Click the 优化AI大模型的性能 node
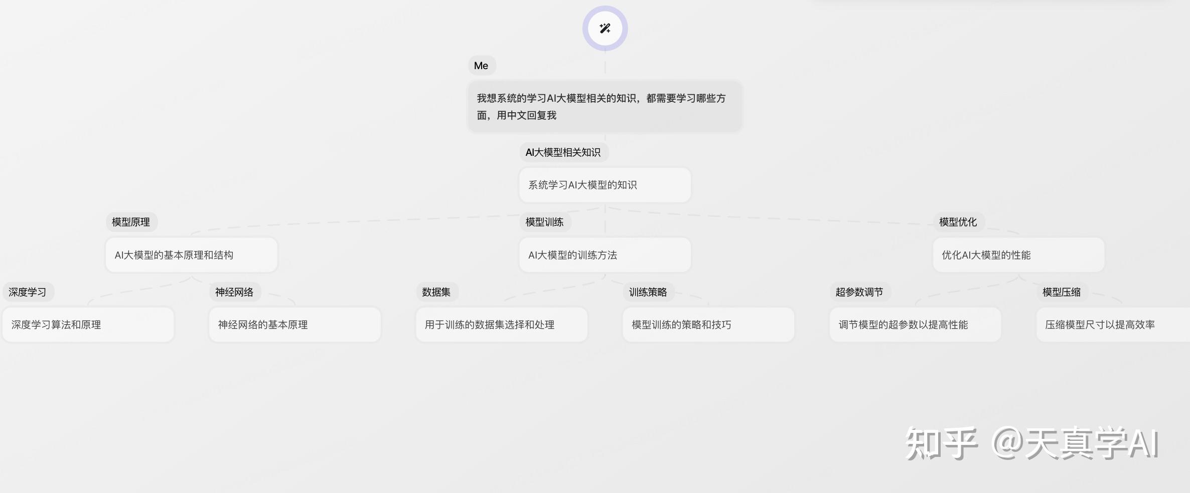The image size is (1190, 493). click(1018, 255)
